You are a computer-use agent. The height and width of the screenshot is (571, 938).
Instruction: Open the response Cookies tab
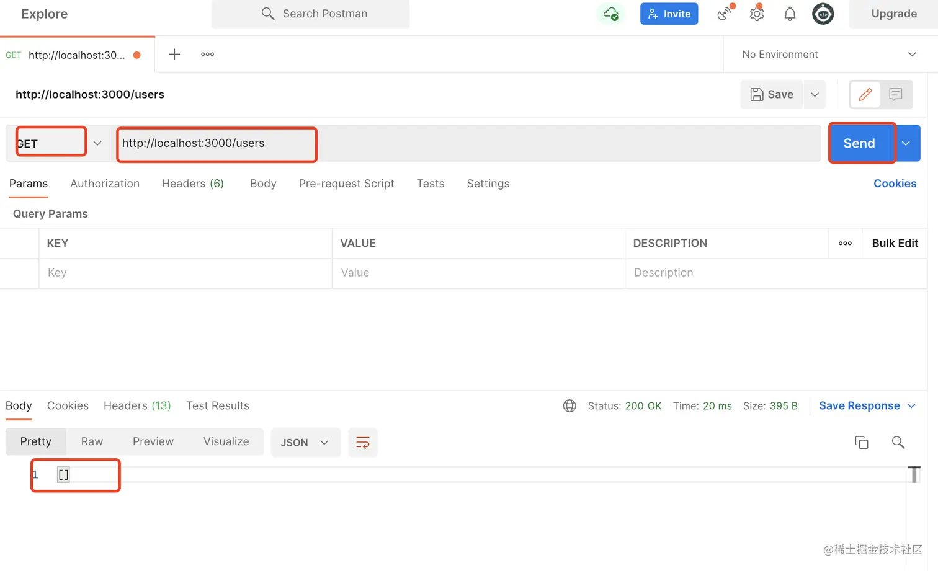68,405
